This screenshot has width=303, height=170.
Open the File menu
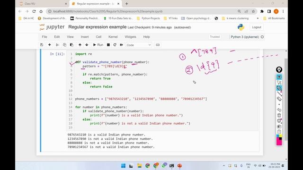(45, 37)
